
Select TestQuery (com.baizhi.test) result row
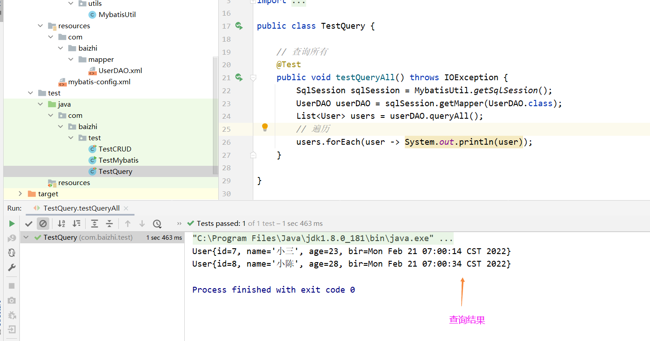click(x=102, y=237)
